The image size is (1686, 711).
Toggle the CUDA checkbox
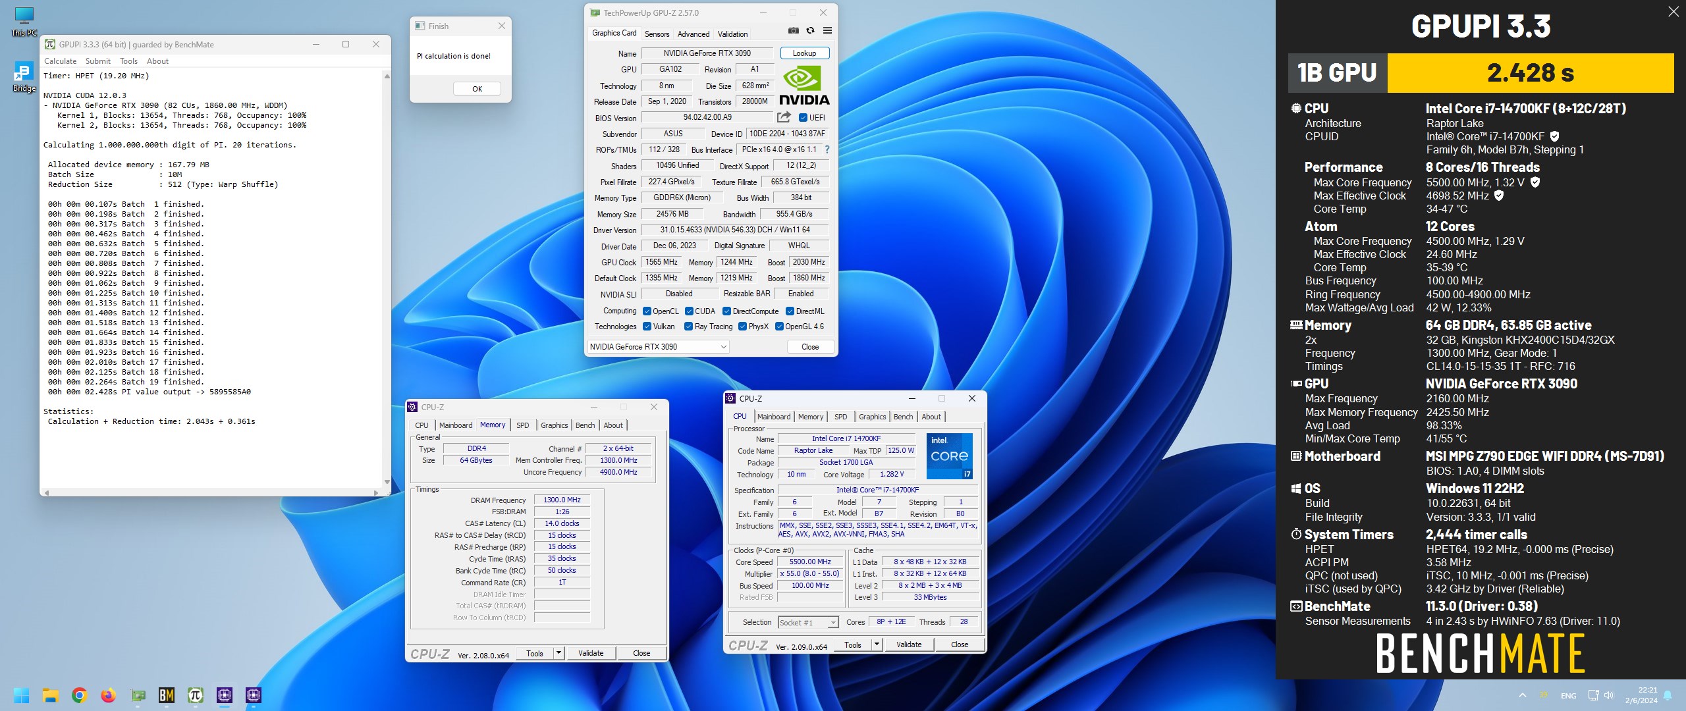point(689,311)
